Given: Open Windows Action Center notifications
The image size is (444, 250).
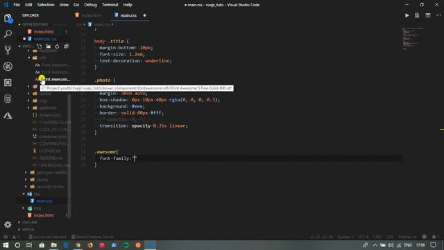Looking at the screenshot, I should (x=433, y=245).
